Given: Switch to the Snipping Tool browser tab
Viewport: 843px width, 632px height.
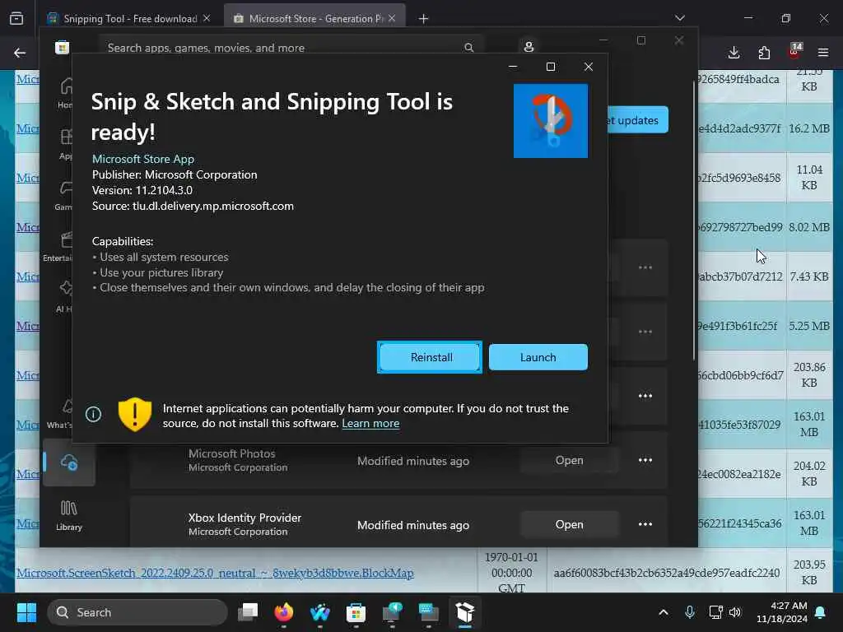Looking at the screenshot, I should 129,19.
